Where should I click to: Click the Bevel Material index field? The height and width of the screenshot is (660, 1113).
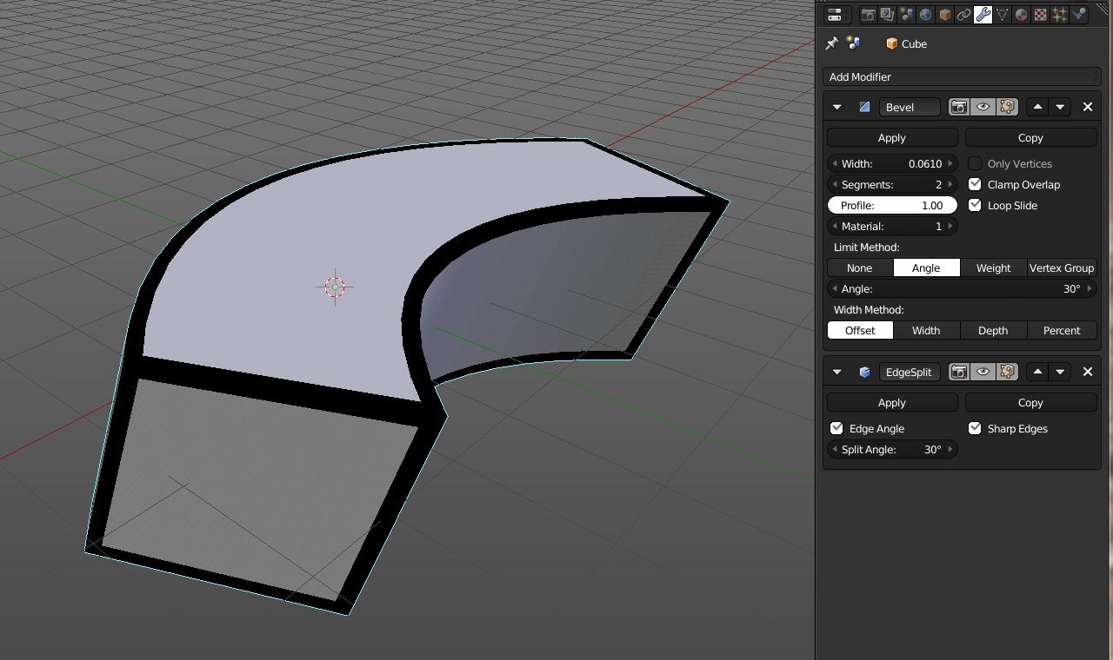[892, 226]
